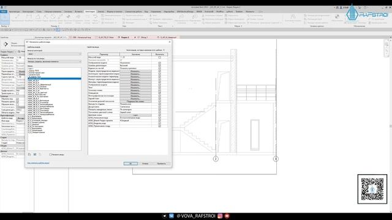Select the Arc Length dimension tool
Image resolution: width=392 pixels, height=220 pixels.
point(60,19)
